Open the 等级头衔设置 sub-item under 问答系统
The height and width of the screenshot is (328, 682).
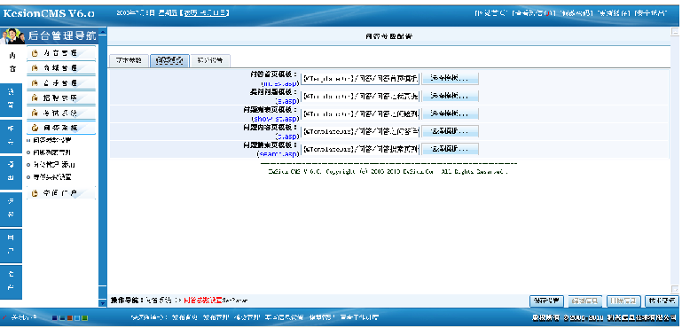point(52,177)
